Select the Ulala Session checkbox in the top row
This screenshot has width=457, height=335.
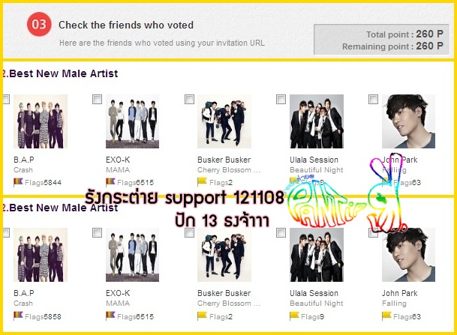click(x=281, y=99)
